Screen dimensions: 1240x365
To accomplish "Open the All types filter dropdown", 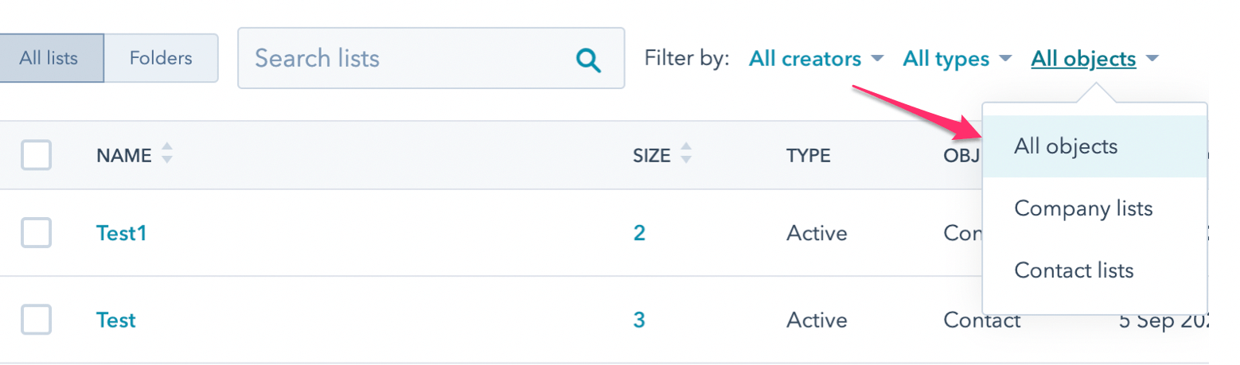I will tap(946, 59).
